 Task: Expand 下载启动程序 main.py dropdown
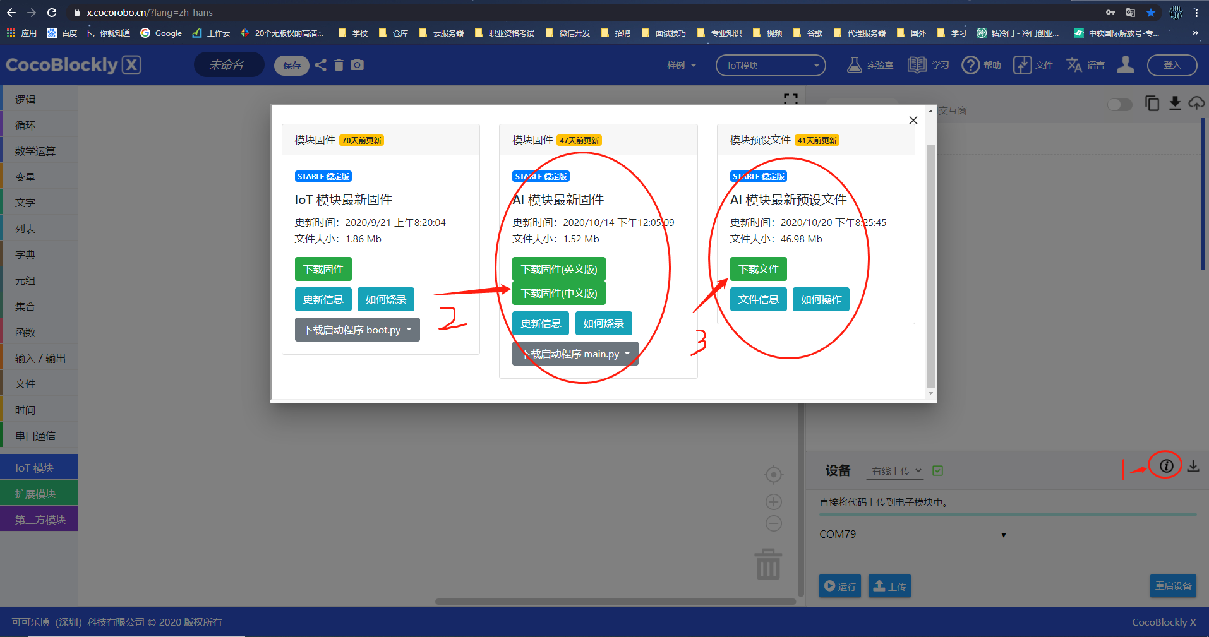point(575,354)
